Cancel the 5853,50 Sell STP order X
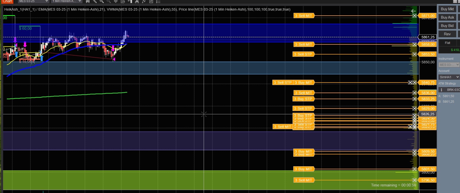 point(414,54)
